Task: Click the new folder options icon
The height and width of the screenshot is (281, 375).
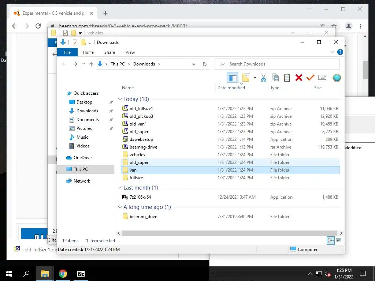Action: (246, 78)
